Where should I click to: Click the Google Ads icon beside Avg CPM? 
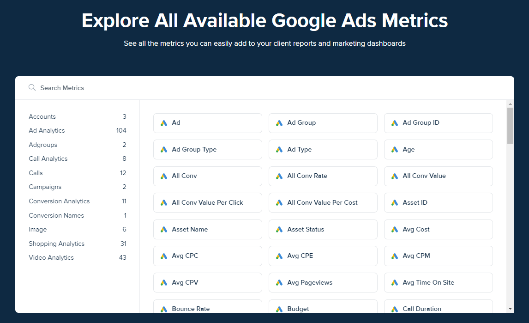[x=395, y=256]
